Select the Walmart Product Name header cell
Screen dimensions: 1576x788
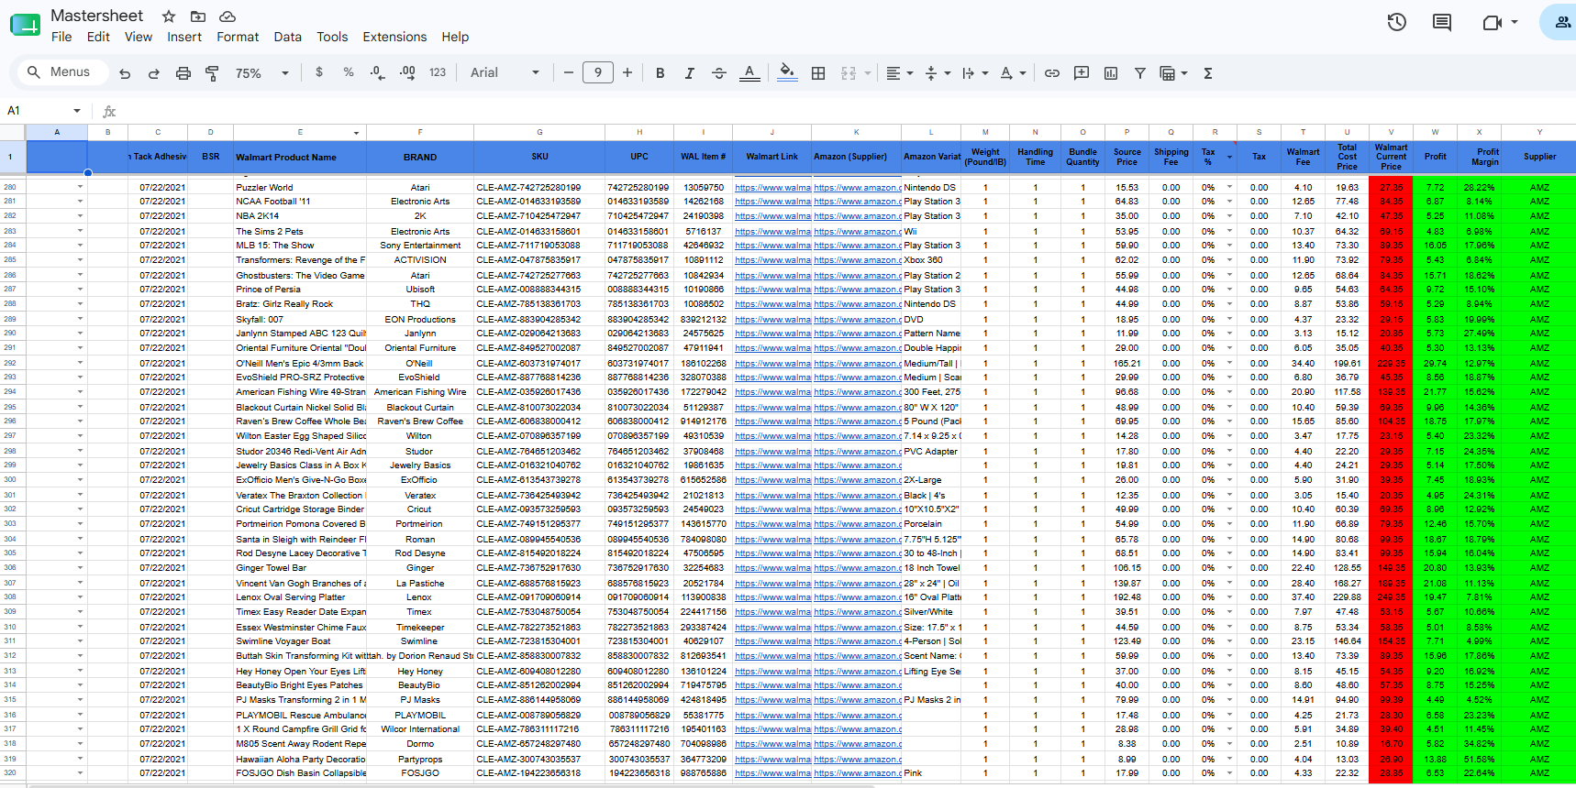tap(300, 157)
